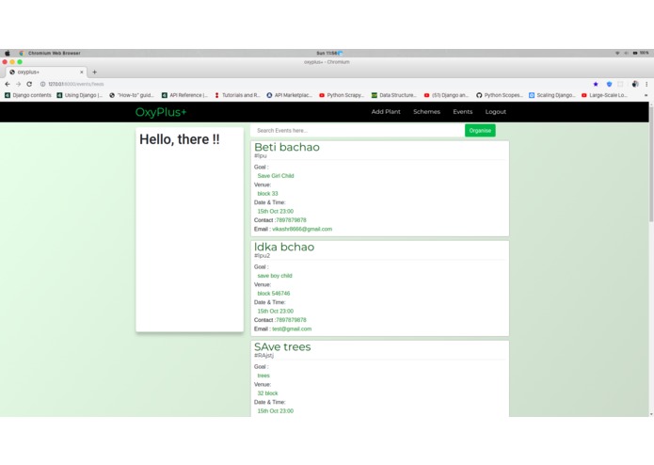Open the Chromium three-dot menu

coord(646,84)
